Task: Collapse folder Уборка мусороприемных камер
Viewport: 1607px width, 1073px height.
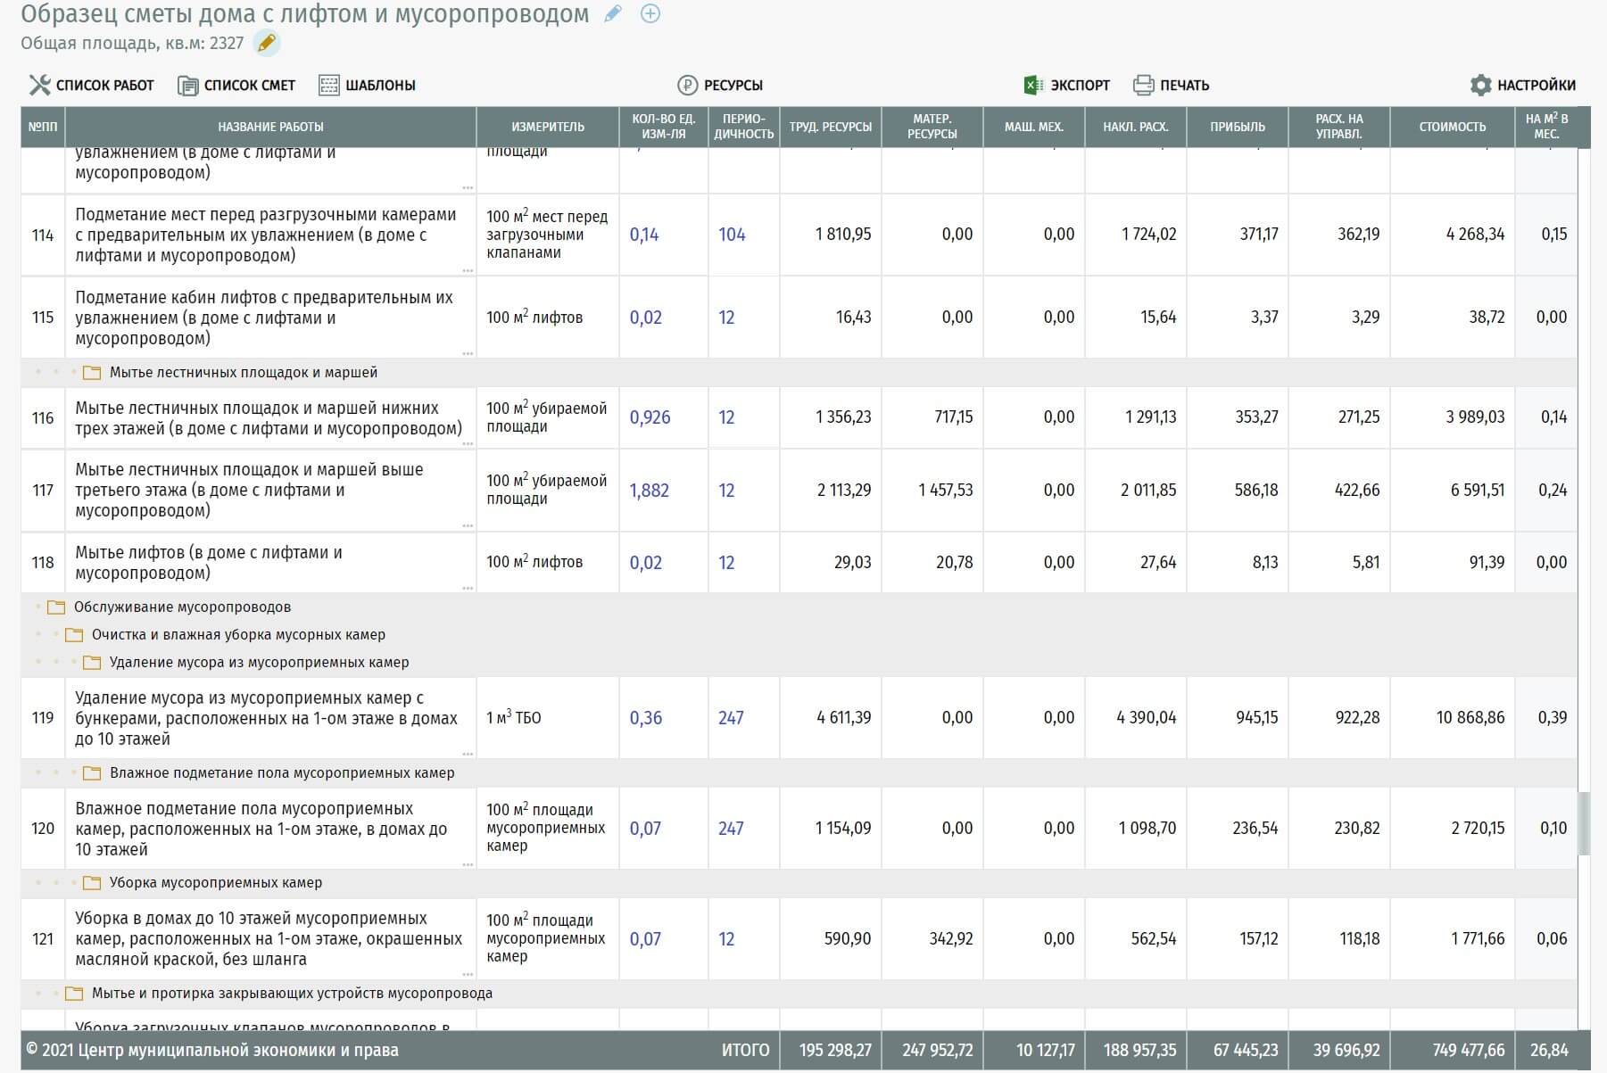Action: click(92, 883)
